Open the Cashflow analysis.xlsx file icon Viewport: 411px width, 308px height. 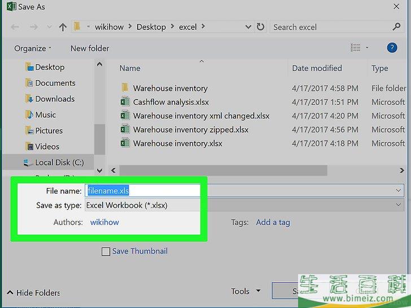point(125,102)
